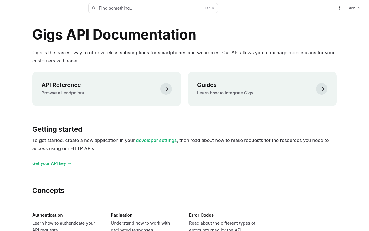Image resolution: width=369 pixels, height=231 pixels.
Task: Click the Sign in link
Action: point(354,8)
